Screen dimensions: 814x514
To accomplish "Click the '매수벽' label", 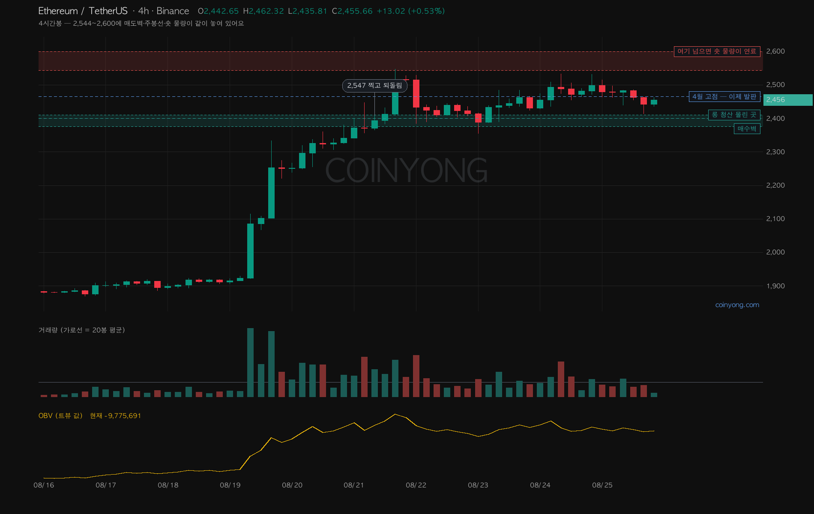I will 747,128.
